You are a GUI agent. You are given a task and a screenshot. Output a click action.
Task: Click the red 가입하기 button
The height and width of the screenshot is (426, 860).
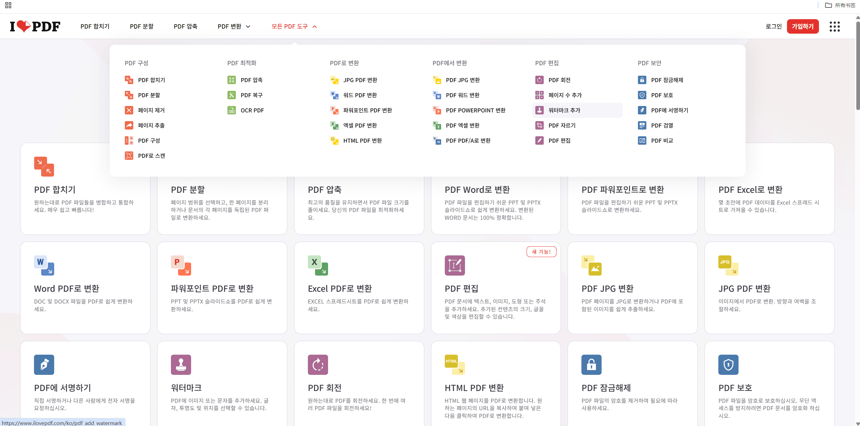pos(802,26)
